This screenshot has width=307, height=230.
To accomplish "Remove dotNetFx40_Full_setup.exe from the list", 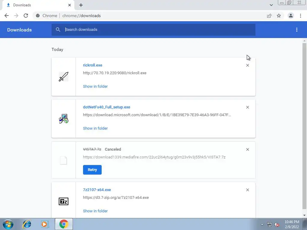I will (247, 107).
